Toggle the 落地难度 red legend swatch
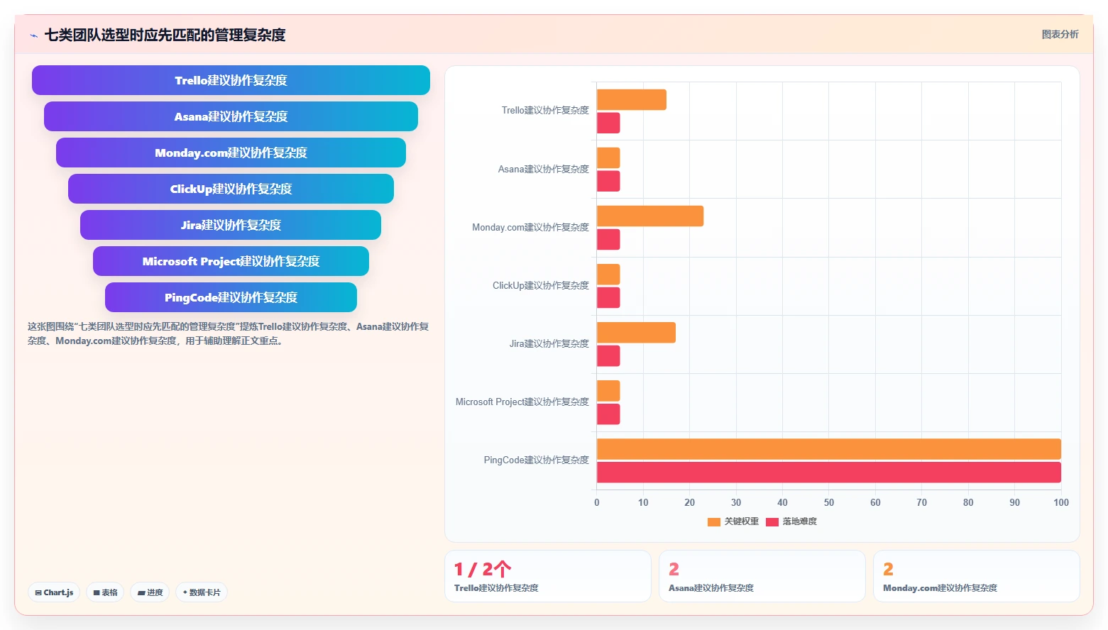This screenshot has height=630, width=1108. click(772, 521)
